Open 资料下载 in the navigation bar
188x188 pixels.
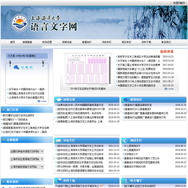point(146,42)
